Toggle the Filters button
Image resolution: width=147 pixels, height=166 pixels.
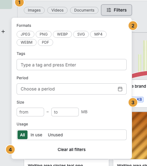point(116,10)
